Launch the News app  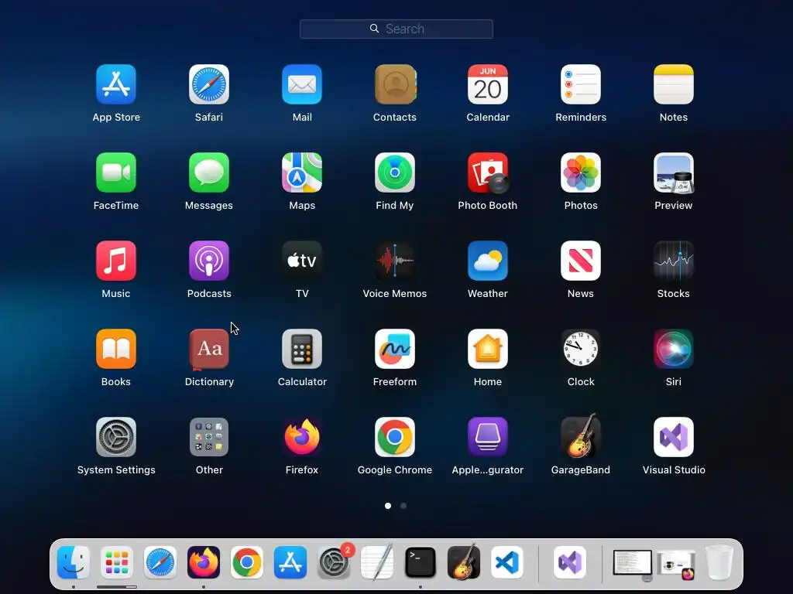point(581,261)
